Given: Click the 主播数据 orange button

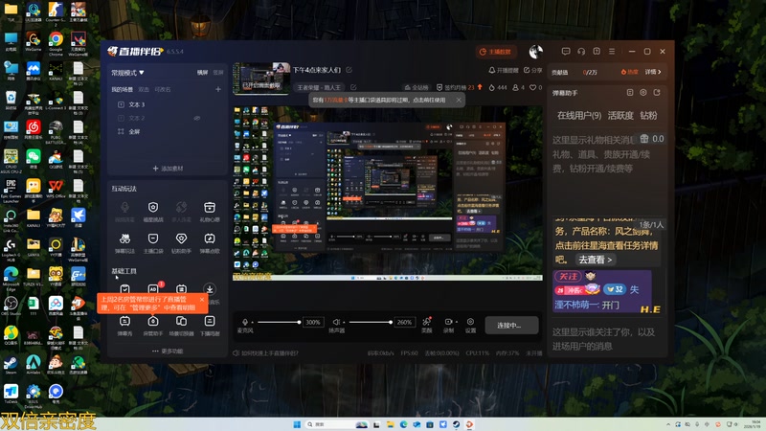Looking at the screenshot, I should click(x=496, y=52).
